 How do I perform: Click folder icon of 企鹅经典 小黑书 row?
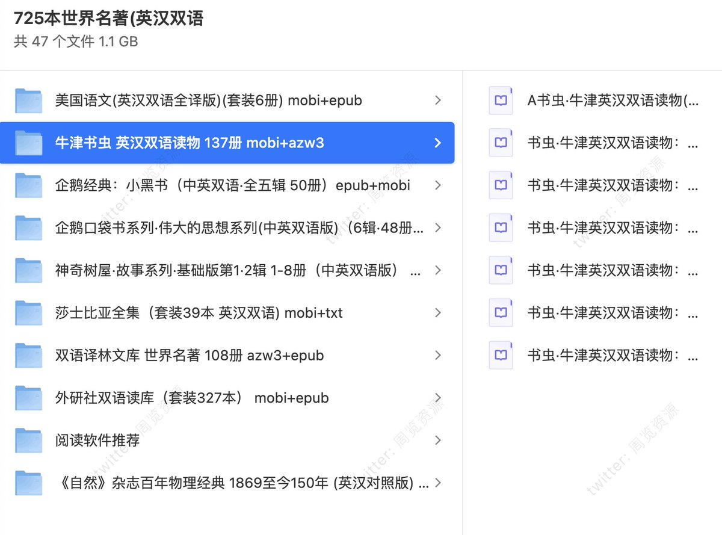pos(28,185)
